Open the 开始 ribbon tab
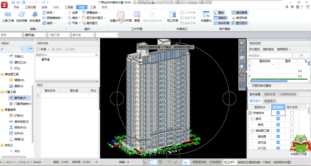311x166 pixels. tap(16, 7)
